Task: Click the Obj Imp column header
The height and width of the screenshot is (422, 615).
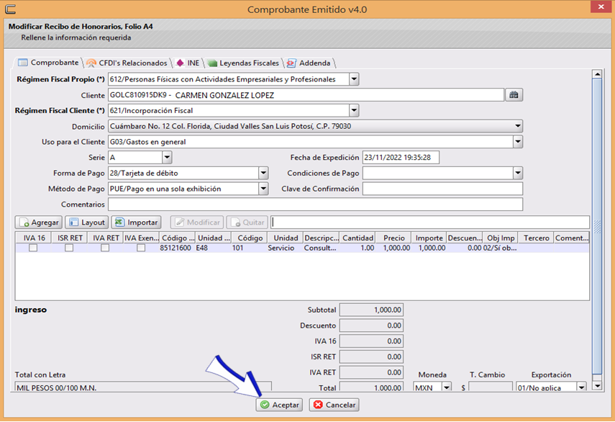Action: [x=501, y=238]
